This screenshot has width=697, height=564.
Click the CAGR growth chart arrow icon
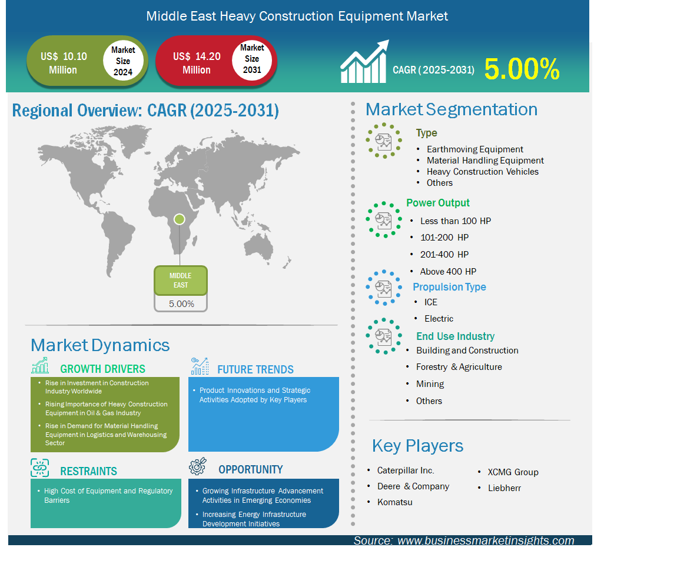pos(364,62)
